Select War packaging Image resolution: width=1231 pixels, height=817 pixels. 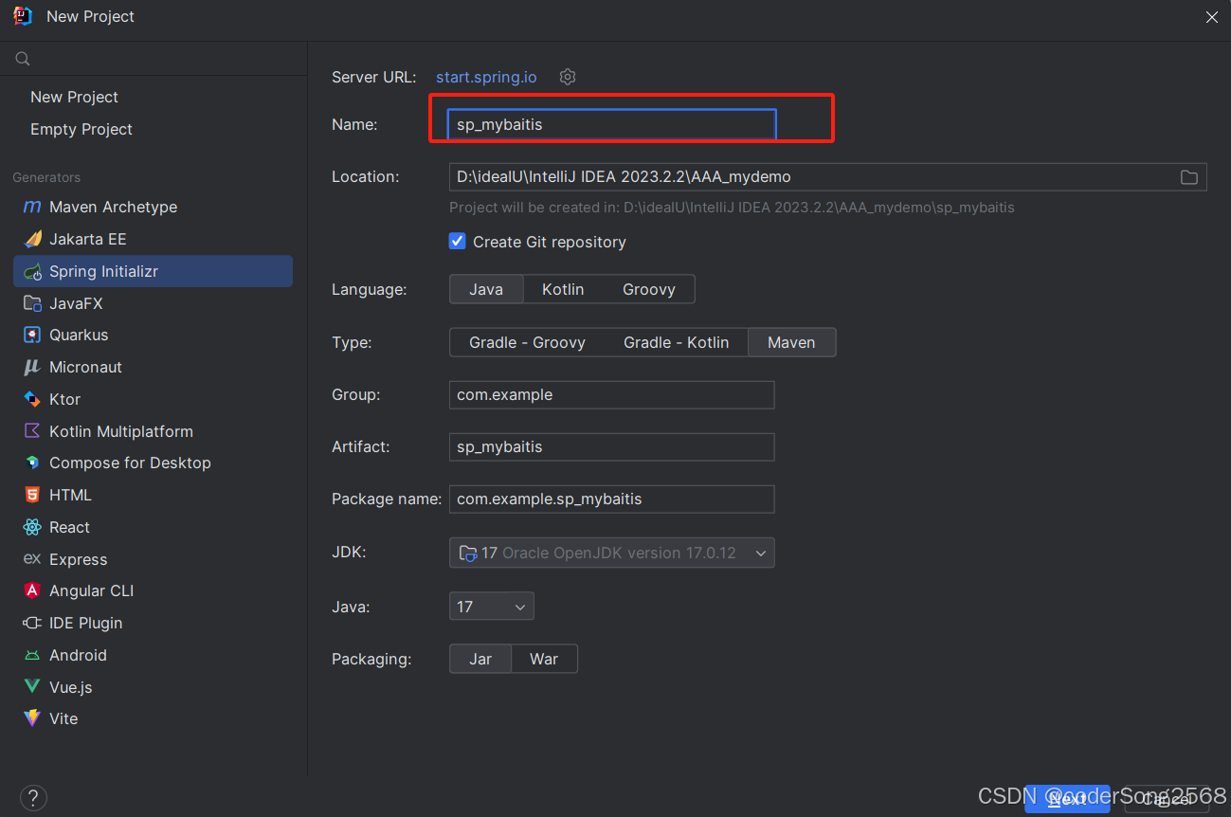pos(544,659)
